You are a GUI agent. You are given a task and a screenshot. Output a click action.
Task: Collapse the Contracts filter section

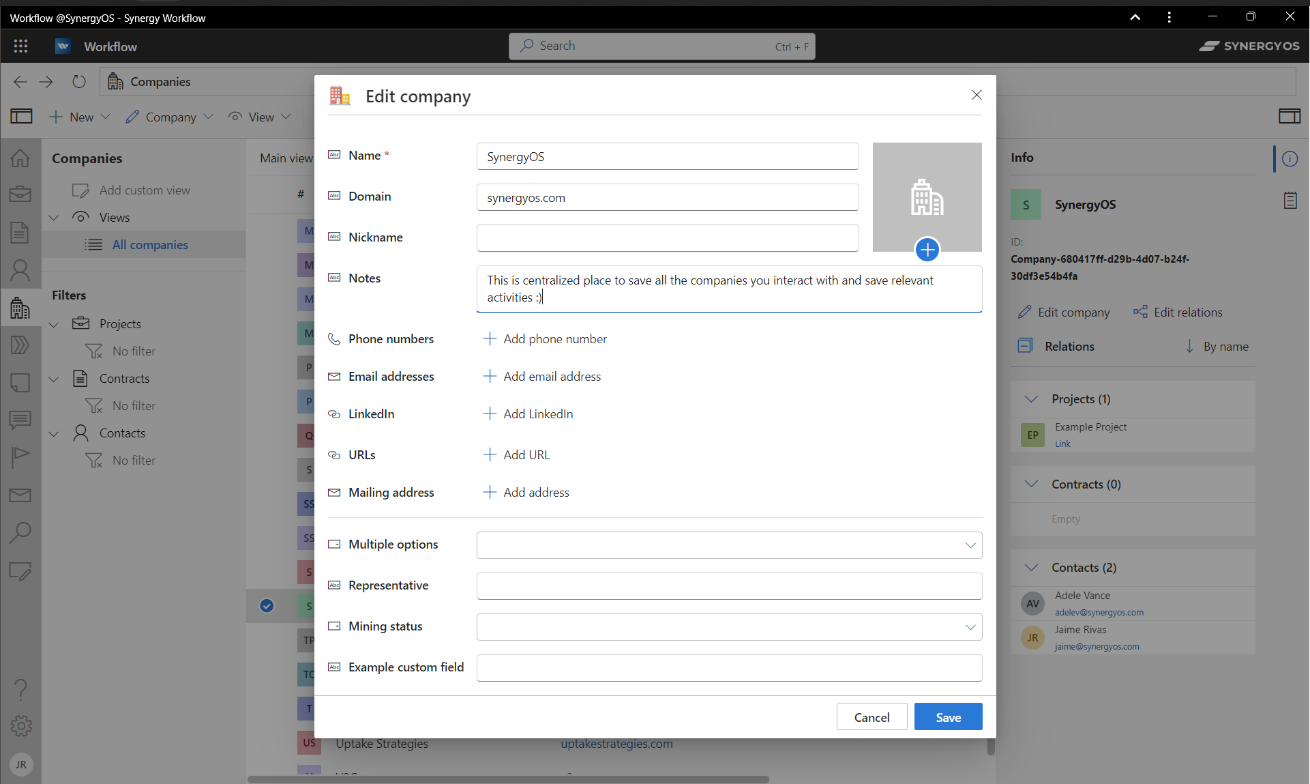point(54,379)
